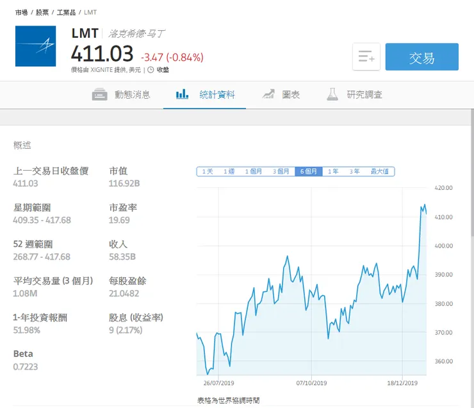Click the 股息 value 9 (2.17%)
This screenshot has width=474, height=408.
tap(126, 330)
